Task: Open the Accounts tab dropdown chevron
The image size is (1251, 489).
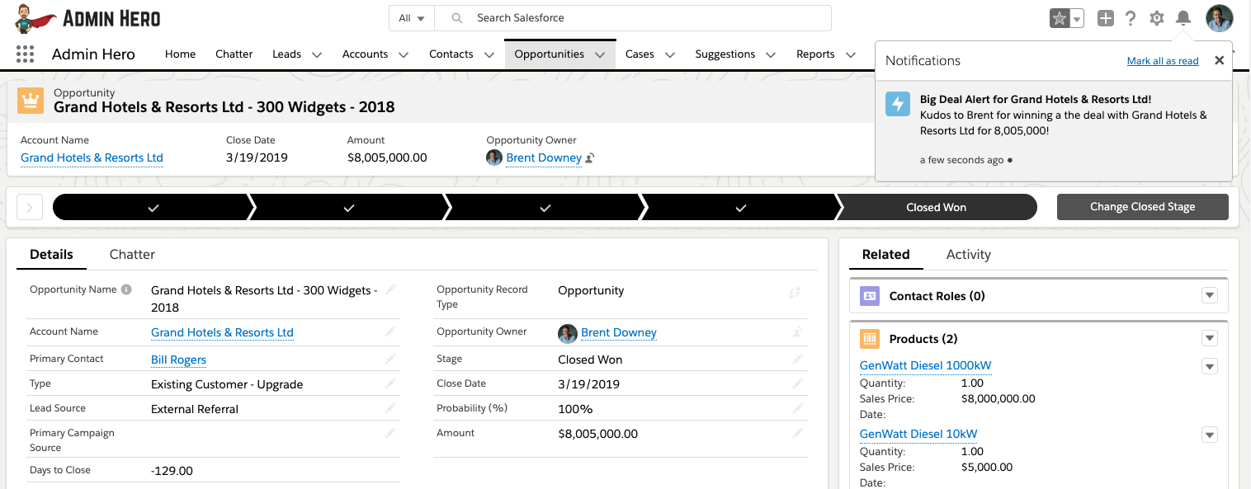Action: click(x=404, y=55)
